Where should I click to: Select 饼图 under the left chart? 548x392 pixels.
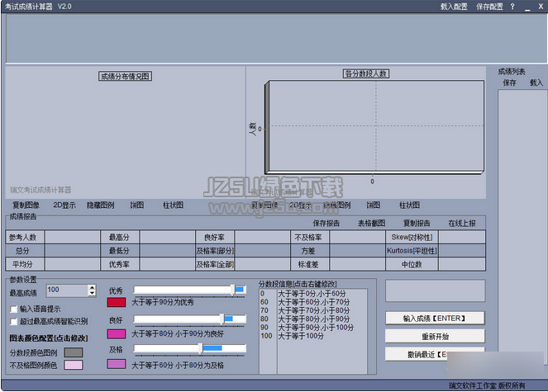coord(136,205)
